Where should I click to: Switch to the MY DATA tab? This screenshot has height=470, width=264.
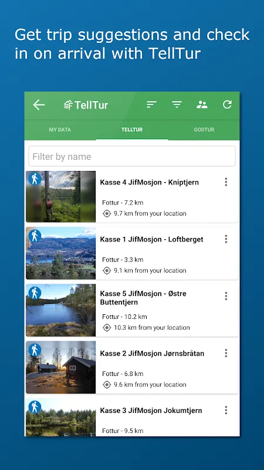60,130
